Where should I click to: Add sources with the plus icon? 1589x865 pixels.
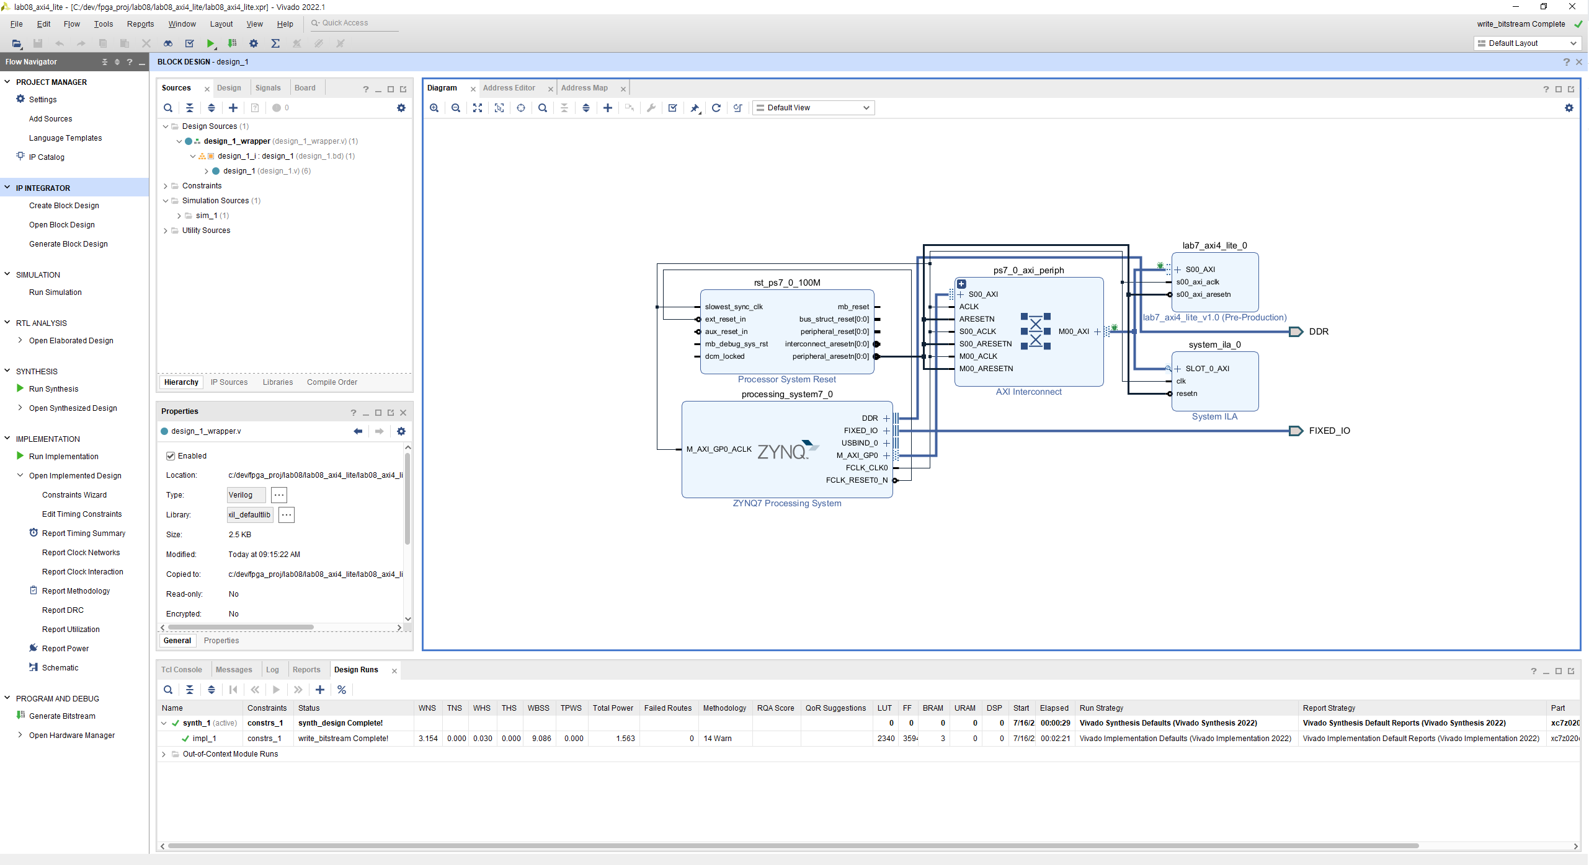233,108
